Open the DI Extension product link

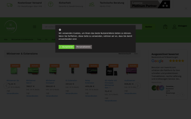point(71,80)
